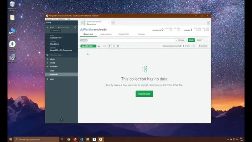Click the green FIND button
The height and width of the screenshot is (142, 252).
click(x=191, y=40)
